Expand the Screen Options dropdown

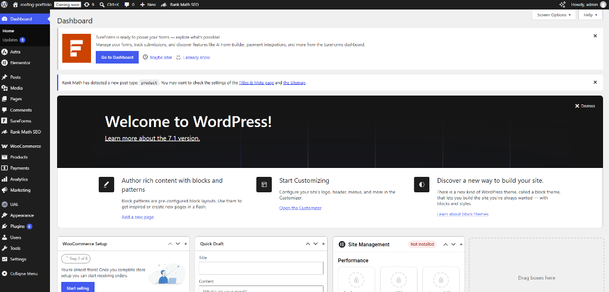554,15
